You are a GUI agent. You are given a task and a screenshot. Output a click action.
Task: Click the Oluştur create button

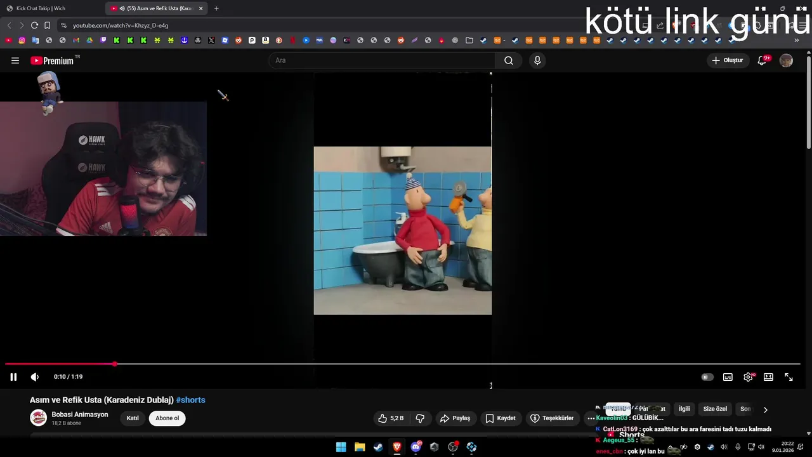728,60
